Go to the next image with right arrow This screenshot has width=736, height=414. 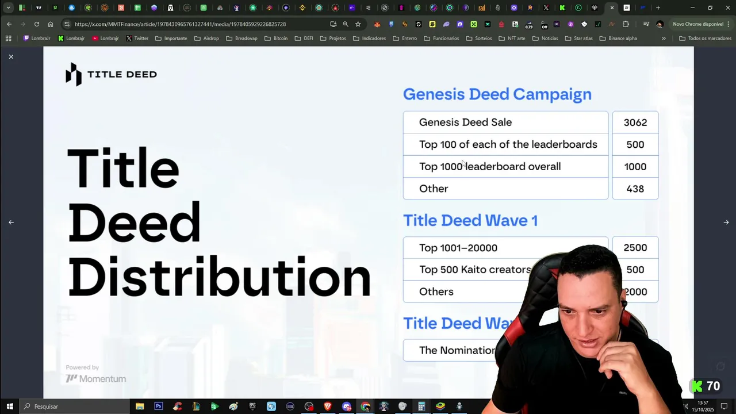point(726,222)
